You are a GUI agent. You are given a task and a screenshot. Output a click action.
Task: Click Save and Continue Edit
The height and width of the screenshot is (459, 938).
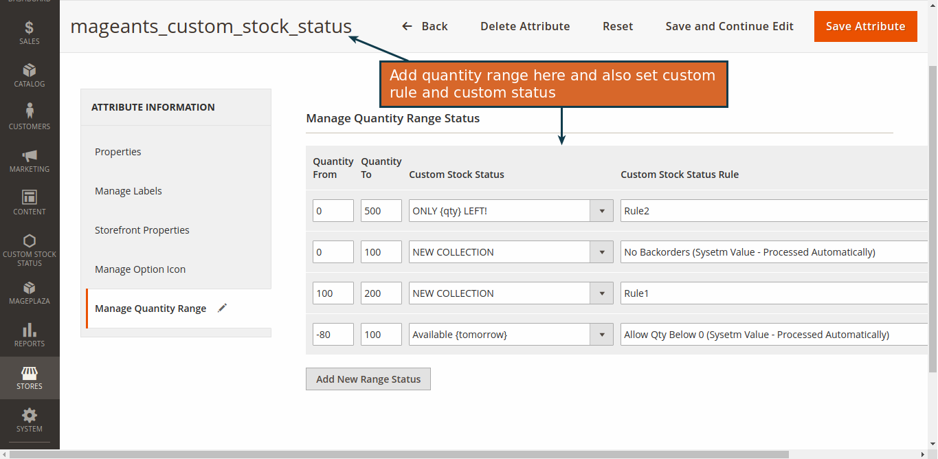[x=729, y=26]
